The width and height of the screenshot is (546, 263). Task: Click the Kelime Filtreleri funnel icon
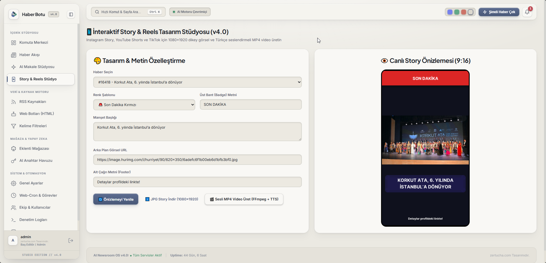click(13, 126)
